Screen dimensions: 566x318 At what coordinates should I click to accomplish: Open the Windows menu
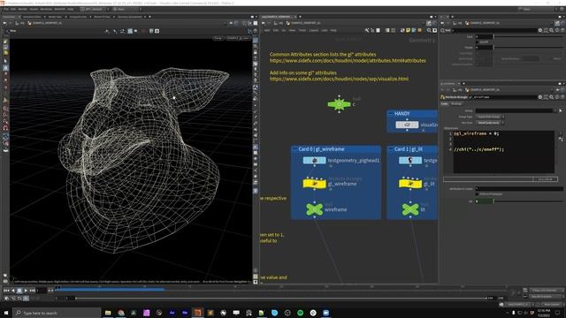click(46, 9)
